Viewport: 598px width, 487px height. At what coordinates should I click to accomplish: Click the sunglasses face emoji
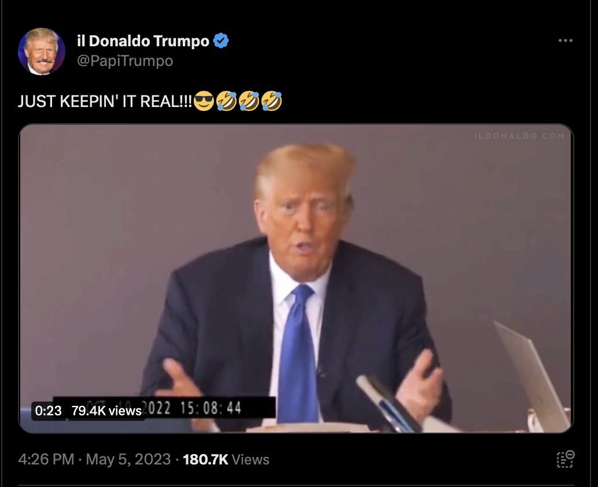click(x=204, y=101)
